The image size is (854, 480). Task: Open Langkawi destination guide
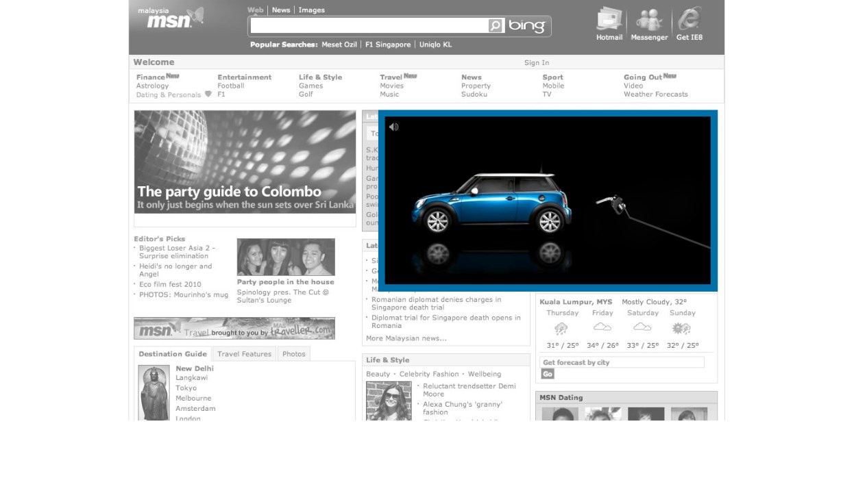point(192,378)
